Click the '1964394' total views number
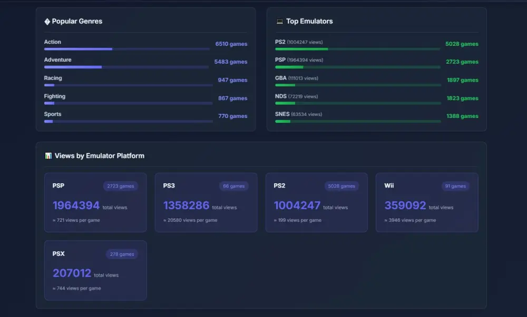Screen dimensions: 527x317 click(76, 205)
